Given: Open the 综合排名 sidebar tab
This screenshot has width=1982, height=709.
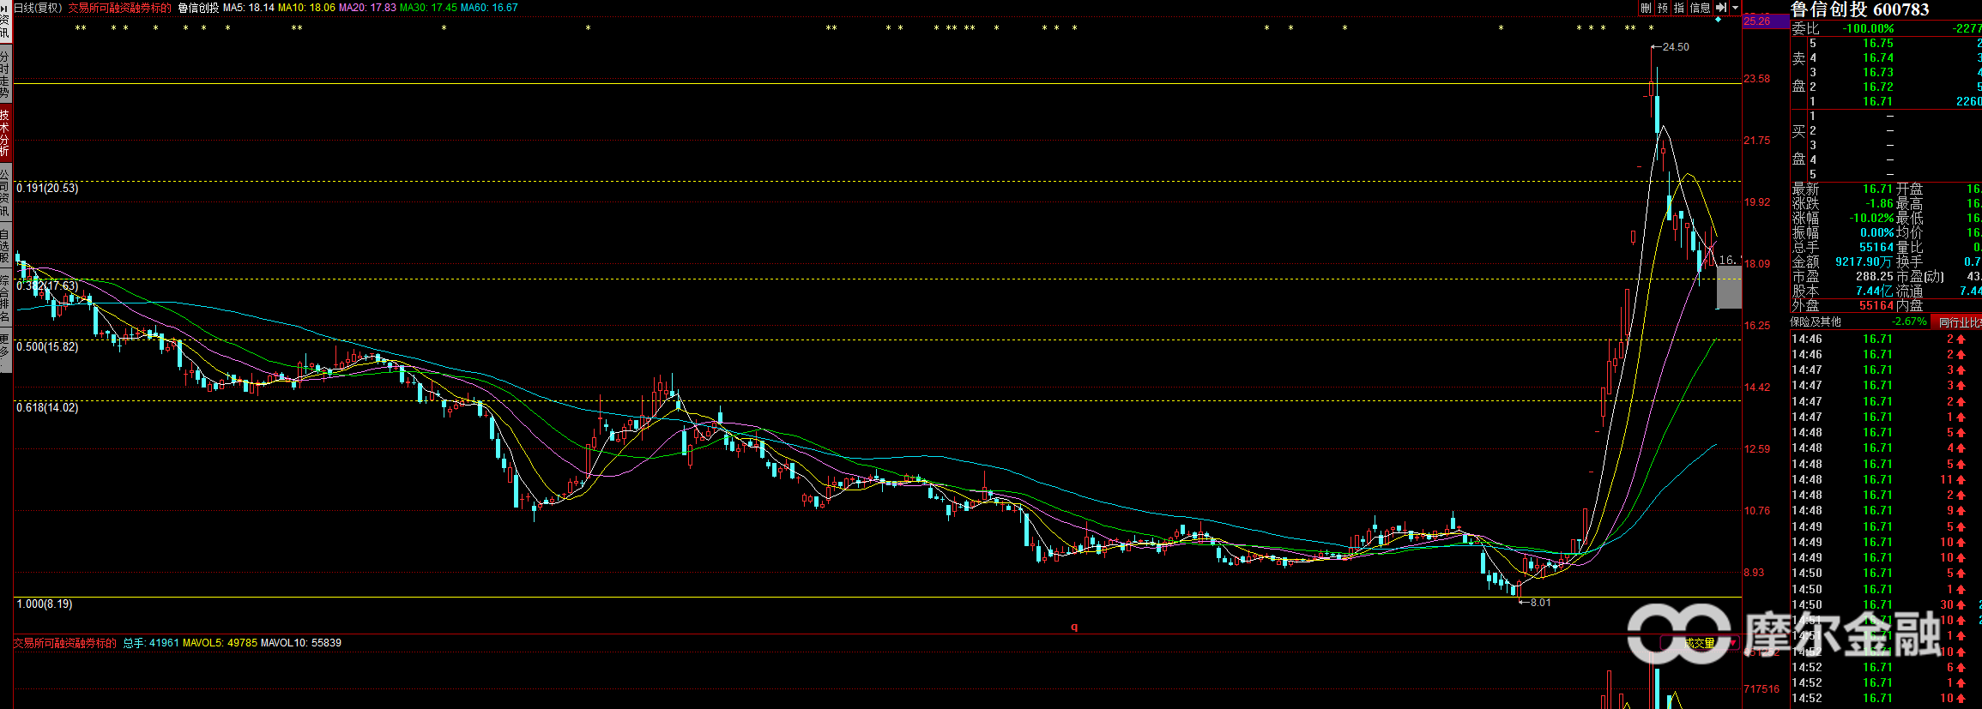Looking at the screenshot, I should [5, 298].
